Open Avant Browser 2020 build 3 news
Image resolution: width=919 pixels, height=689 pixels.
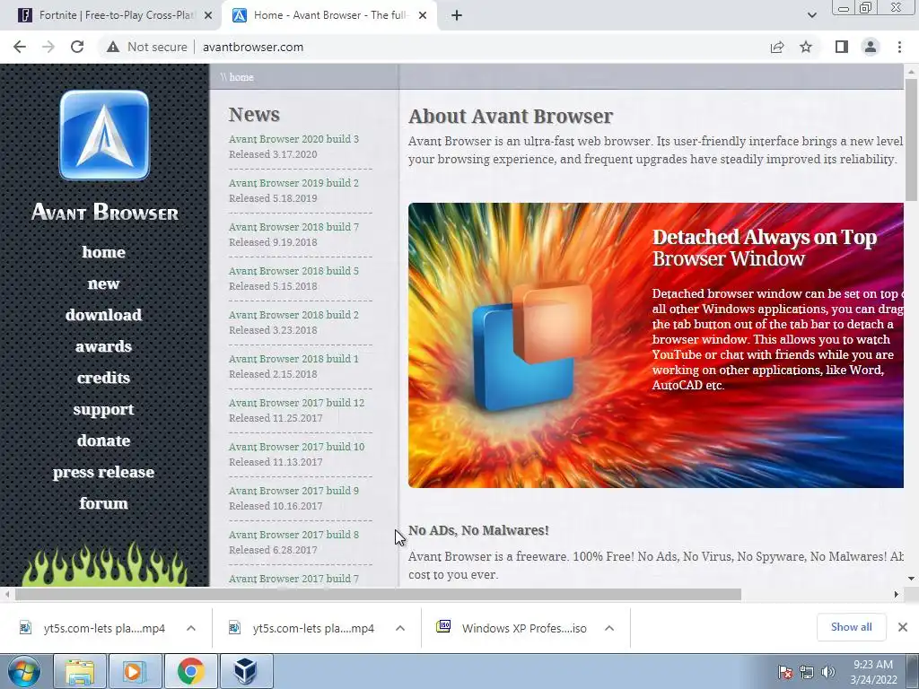click(293, 139)
